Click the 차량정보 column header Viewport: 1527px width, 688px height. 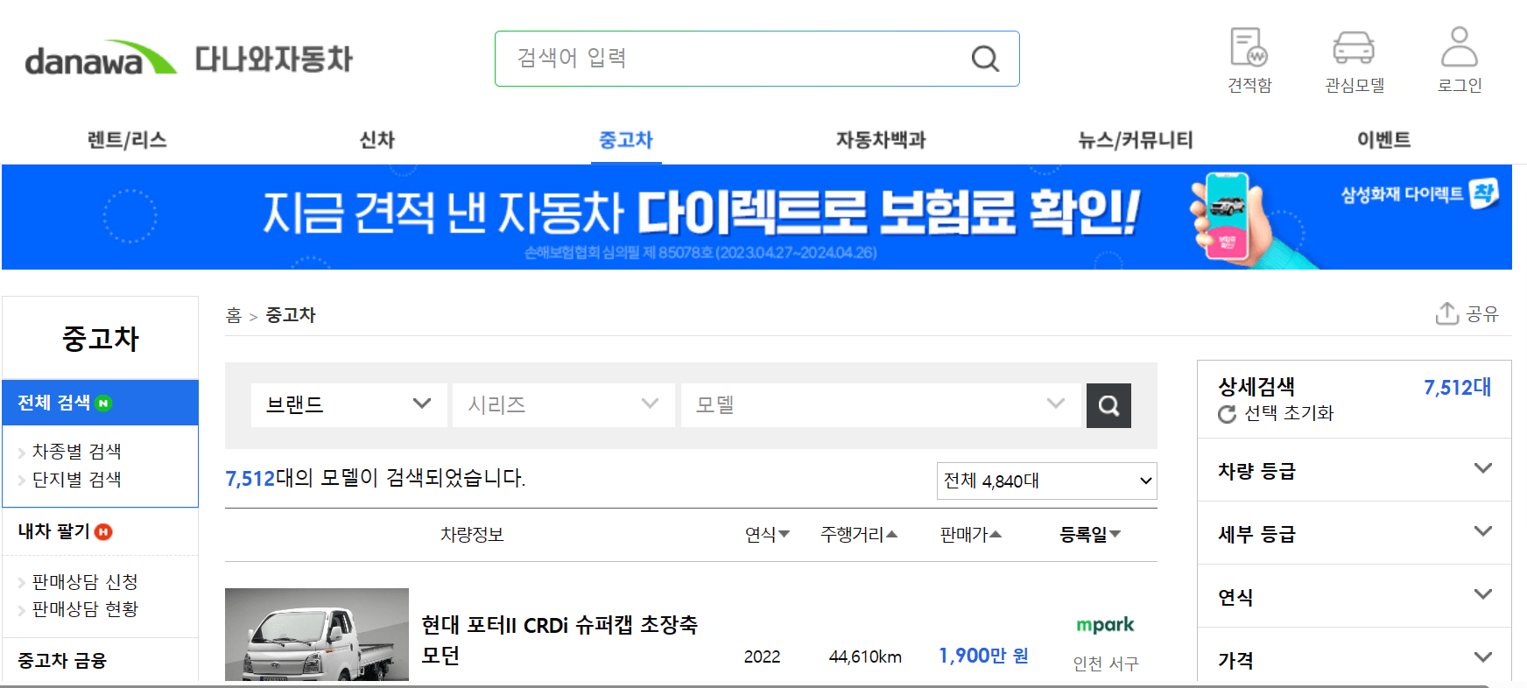[x=472, y=535]
